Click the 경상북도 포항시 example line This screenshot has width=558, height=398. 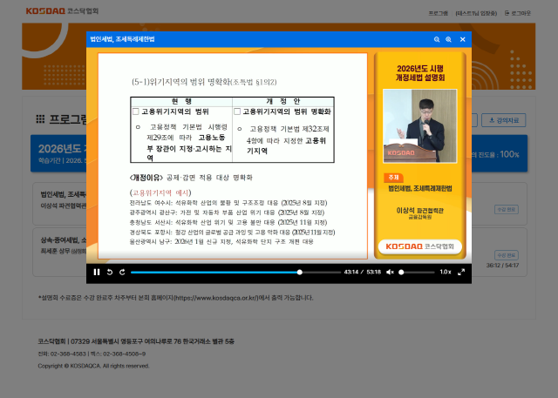(x=232, y=233)
